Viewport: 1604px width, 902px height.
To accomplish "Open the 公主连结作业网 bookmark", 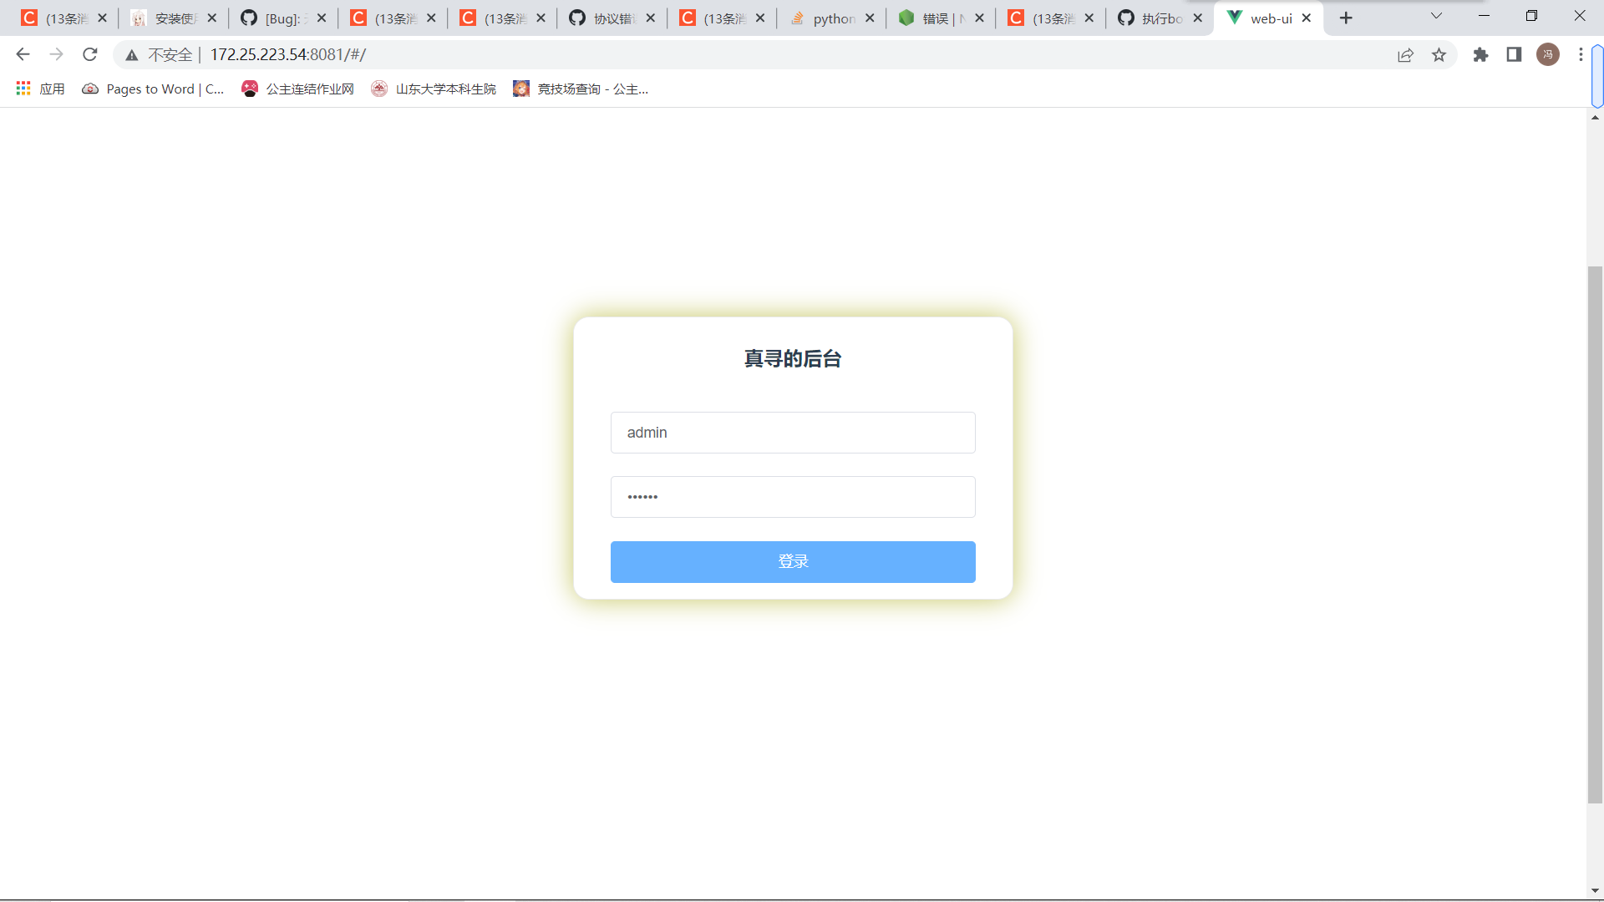I will tap(297, 89).
